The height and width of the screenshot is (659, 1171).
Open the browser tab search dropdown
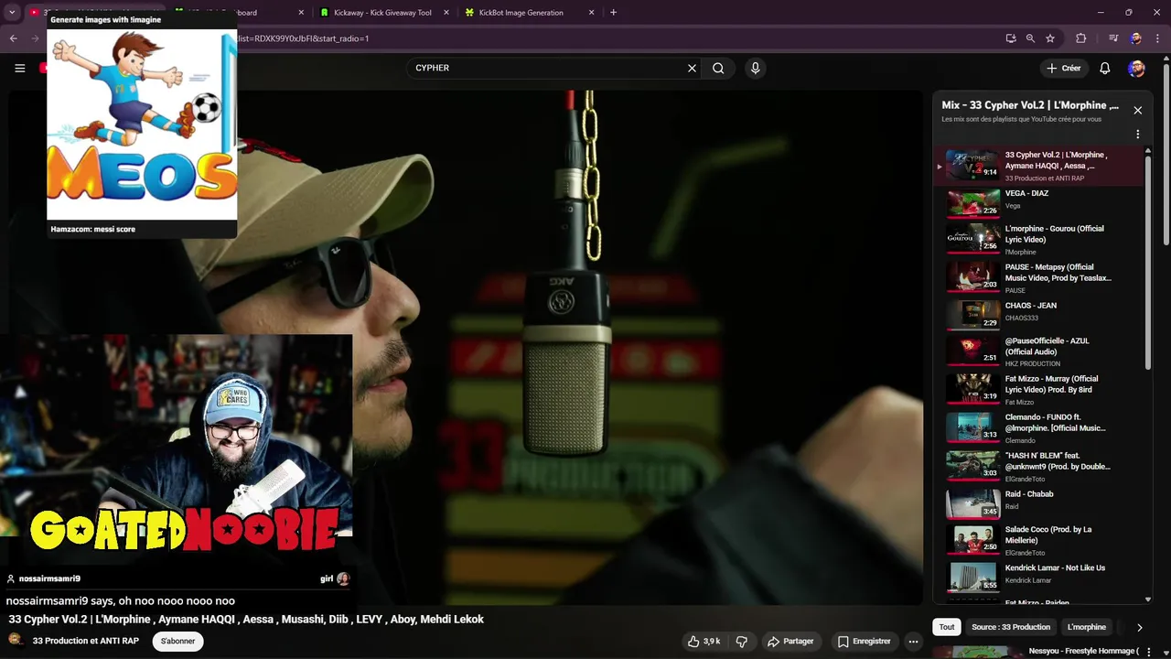(x=12, y=13)
